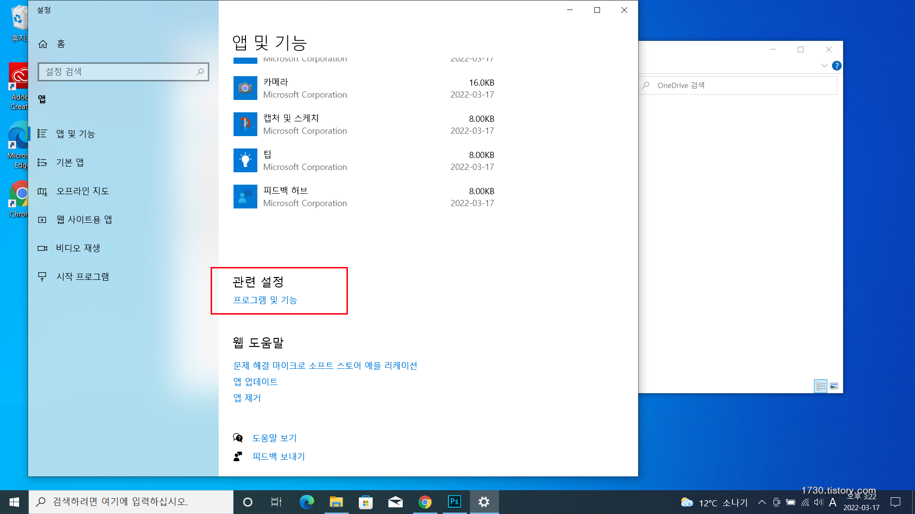The height and width of the screenshot is (514, 915).
Task: Select the 피드백 허브 app icon
Action: 245,197
